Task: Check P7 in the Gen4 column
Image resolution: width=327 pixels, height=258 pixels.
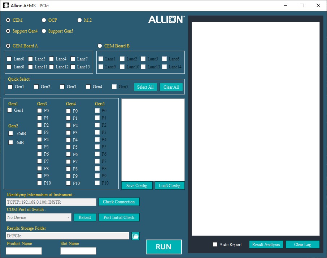Action: tap(68, 161)
